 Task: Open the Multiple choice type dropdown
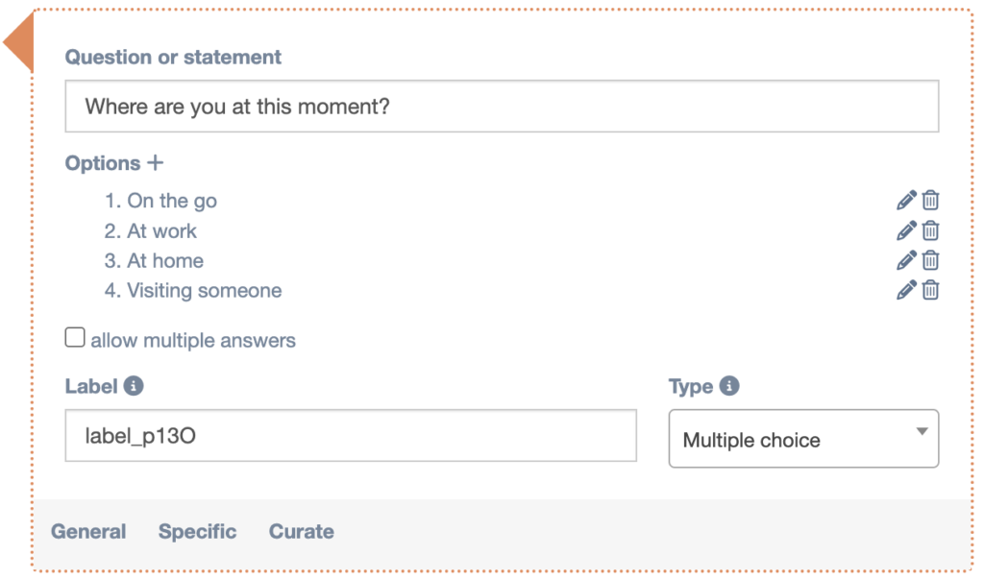[x=803, y=440]
